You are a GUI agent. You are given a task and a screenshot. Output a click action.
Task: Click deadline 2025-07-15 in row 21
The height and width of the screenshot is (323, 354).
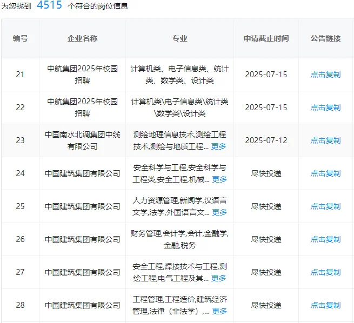266,75
